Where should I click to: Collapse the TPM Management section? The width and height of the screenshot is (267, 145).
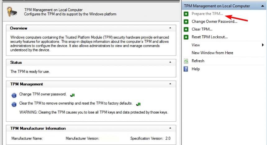(x=170, y=84)
